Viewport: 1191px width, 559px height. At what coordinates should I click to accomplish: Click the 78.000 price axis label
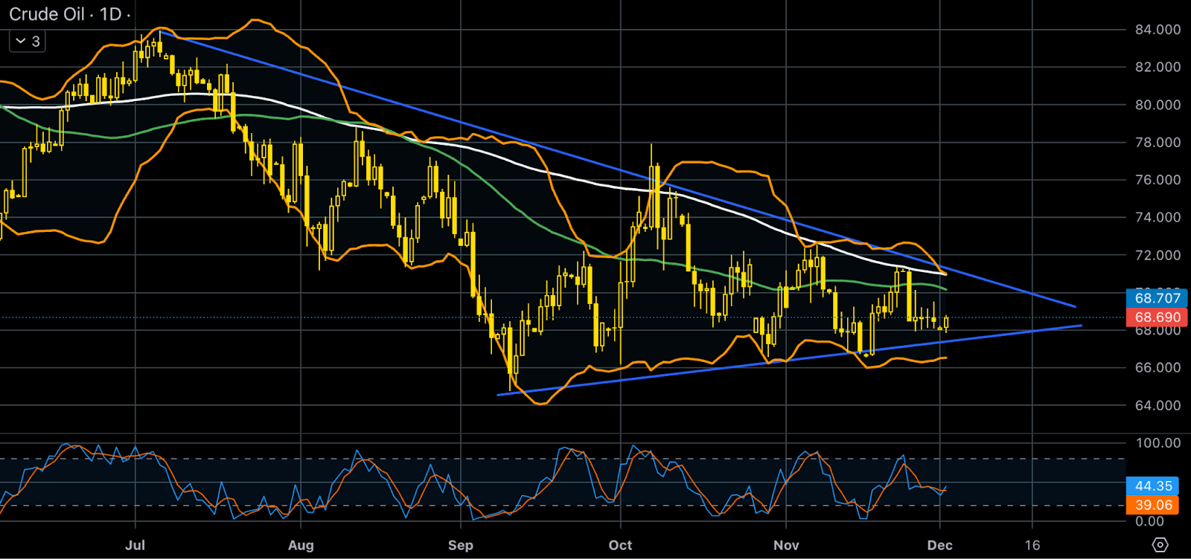click(1158, 142)
